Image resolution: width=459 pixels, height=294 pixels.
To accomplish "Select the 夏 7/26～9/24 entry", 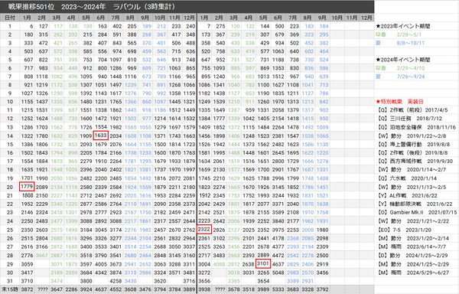I will 400,77.
